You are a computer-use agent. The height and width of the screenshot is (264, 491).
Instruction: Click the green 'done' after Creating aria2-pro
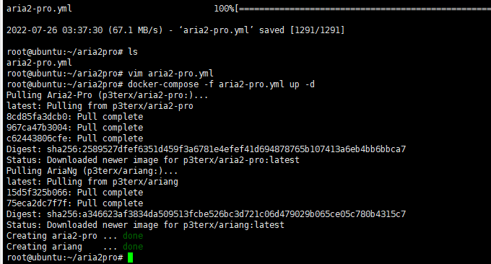click(133, 236)
